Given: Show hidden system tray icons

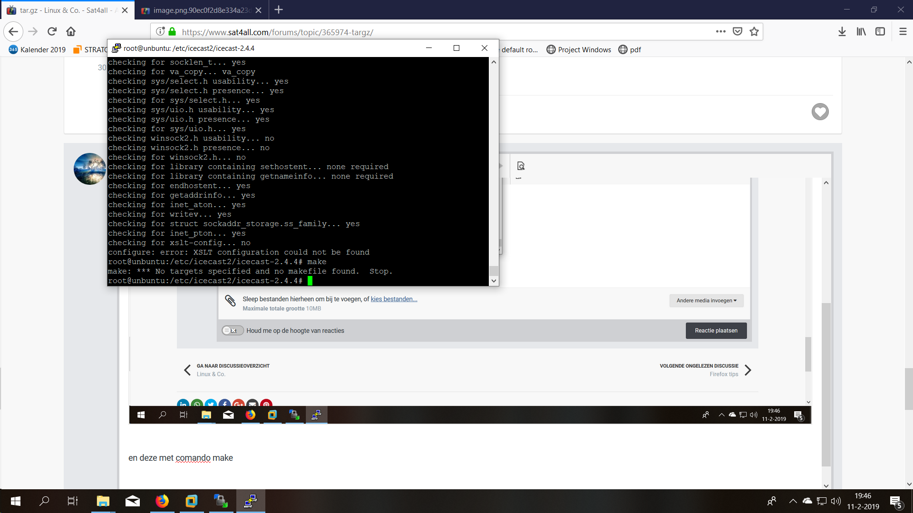Looking at the screenshot, I should (793, 501).
